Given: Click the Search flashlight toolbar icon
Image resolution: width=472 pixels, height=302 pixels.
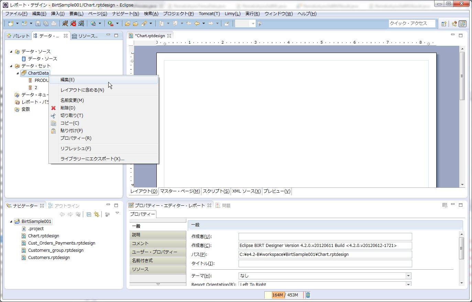Looking at the screenshot, I should [x=144, y=23].
